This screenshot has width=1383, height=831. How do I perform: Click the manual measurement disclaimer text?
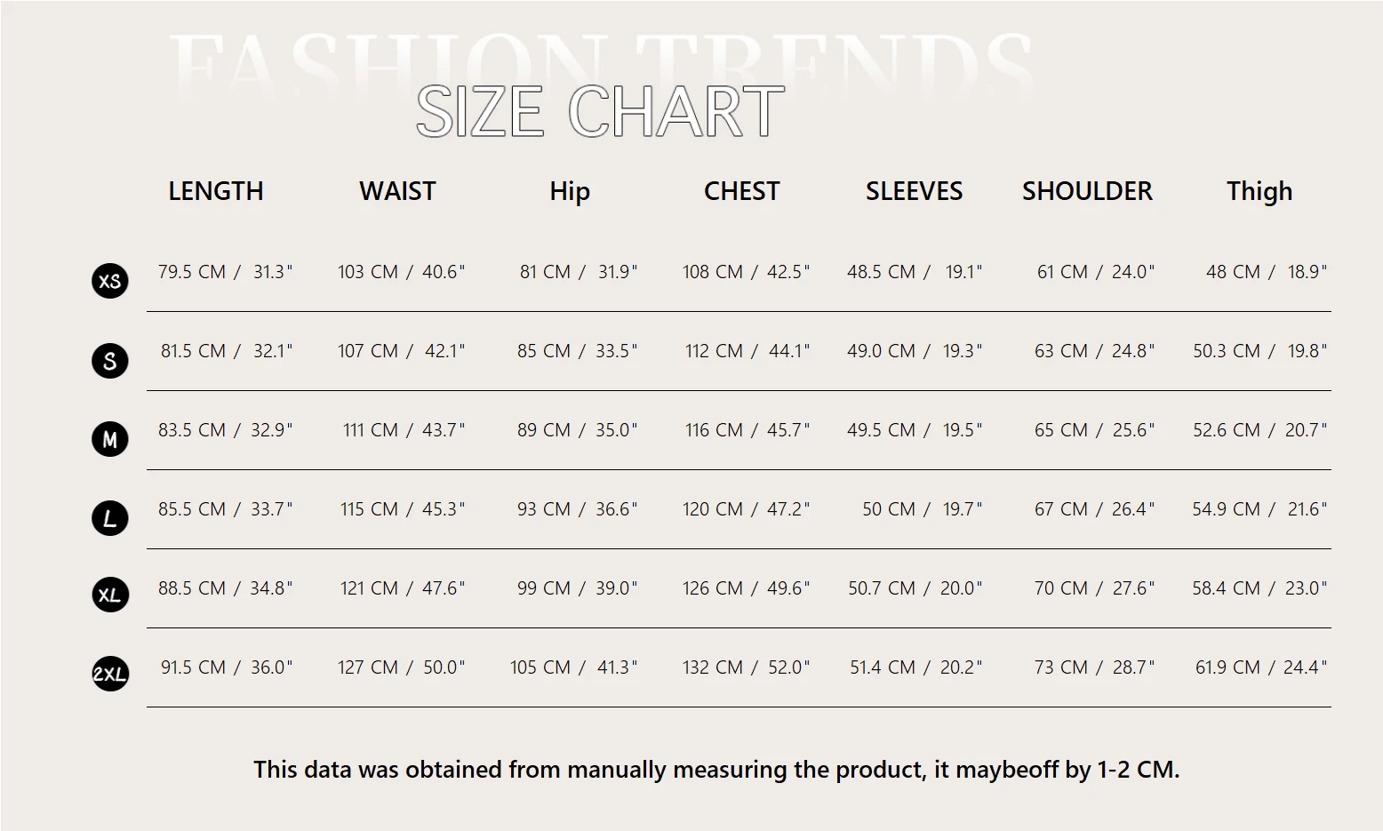[x=716, y=770]
